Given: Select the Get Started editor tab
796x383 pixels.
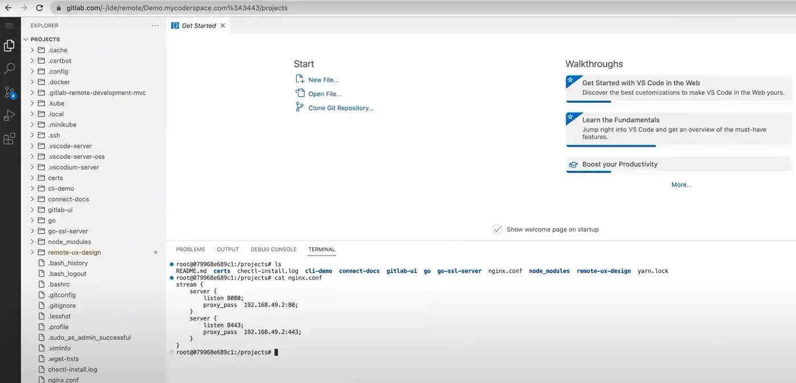Looking at the screenshot, I should (x=198, y=26).
